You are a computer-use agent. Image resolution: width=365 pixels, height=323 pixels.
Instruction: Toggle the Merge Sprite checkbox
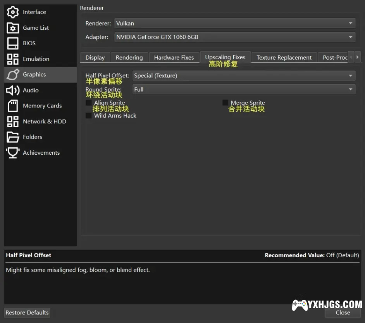(x=225, y=103)
